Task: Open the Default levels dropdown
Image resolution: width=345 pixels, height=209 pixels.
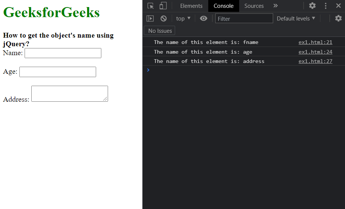Action: (296, 19)
